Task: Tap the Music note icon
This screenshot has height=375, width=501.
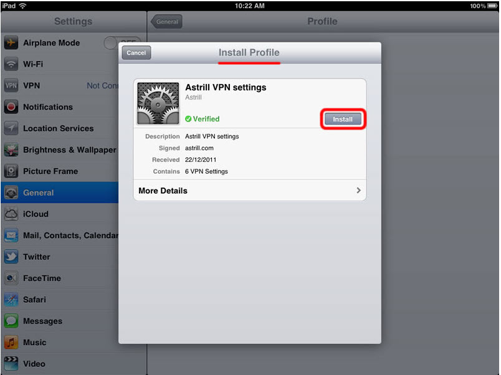Action: pos(11,342)
